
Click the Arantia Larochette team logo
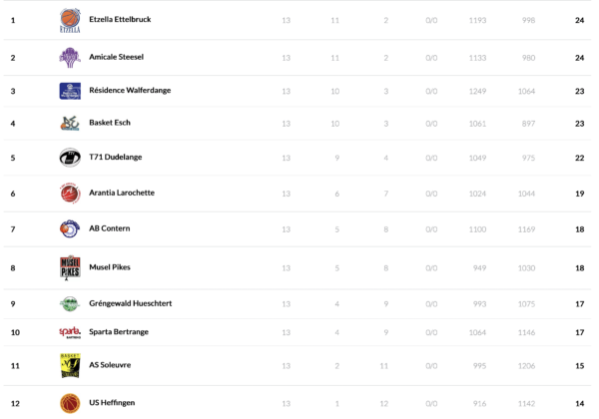coord(70,193)
